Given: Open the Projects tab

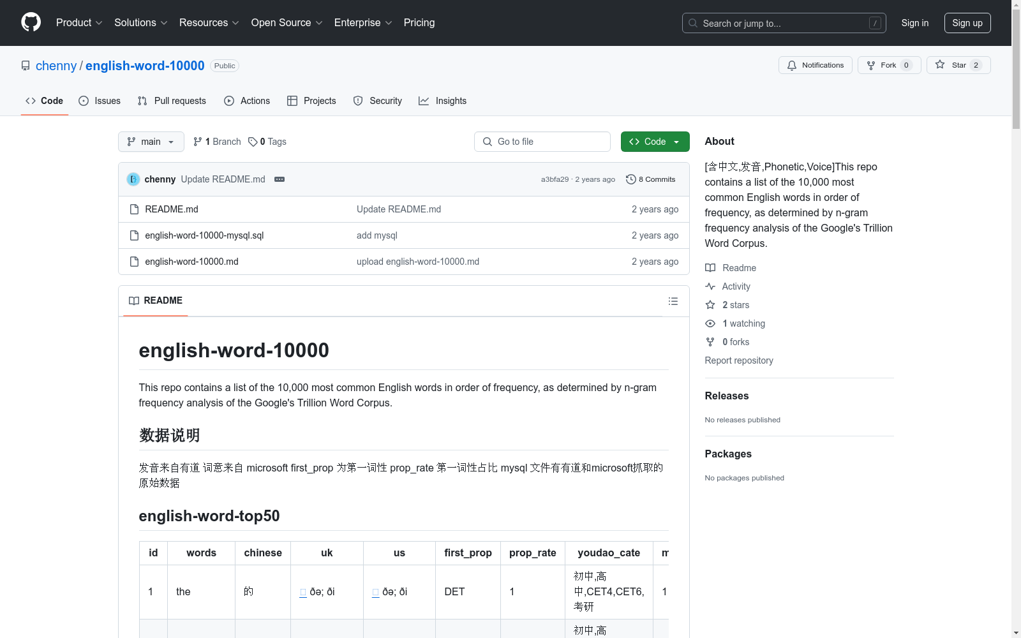Looking at the screenshot, I should coord(311,101).
